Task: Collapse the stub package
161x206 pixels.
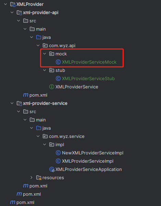Action: click(45, 70)
